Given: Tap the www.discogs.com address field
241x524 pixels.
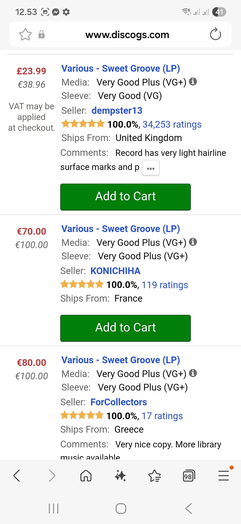Looking at the screenshot, I should coord(127,35).
